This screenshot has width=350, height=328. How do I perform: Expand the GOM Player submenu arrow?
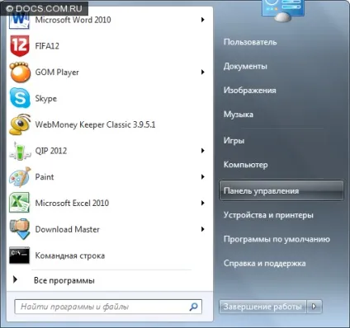pos(203,73)
